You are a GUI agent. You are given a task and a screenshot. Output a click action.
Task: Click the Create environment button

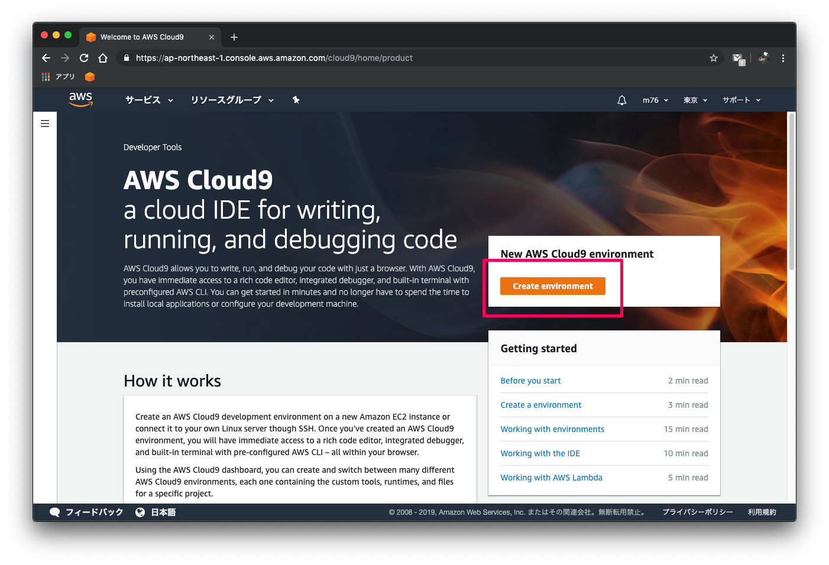click(553, 286)
